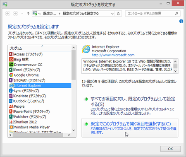The width and height of the screenshot is (186, 157).
Task: Click the horizontal scrollbar thumb of program list
Action: click(38, 135)
